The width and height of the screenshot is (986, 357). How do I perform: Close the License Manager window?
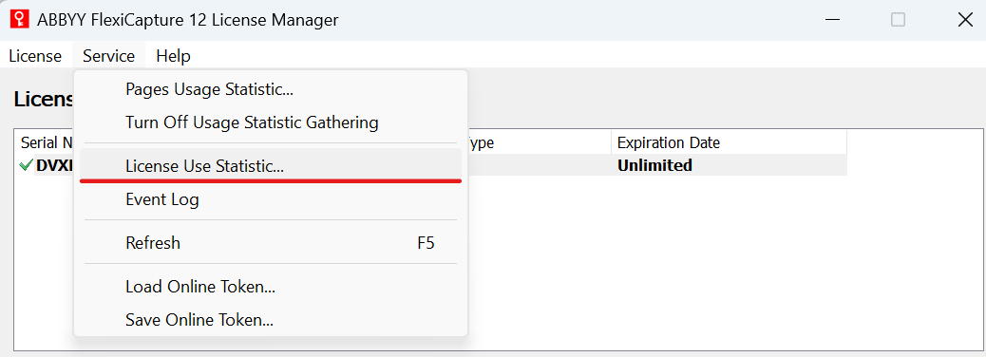pyautogui.click(x=964, y=20)
